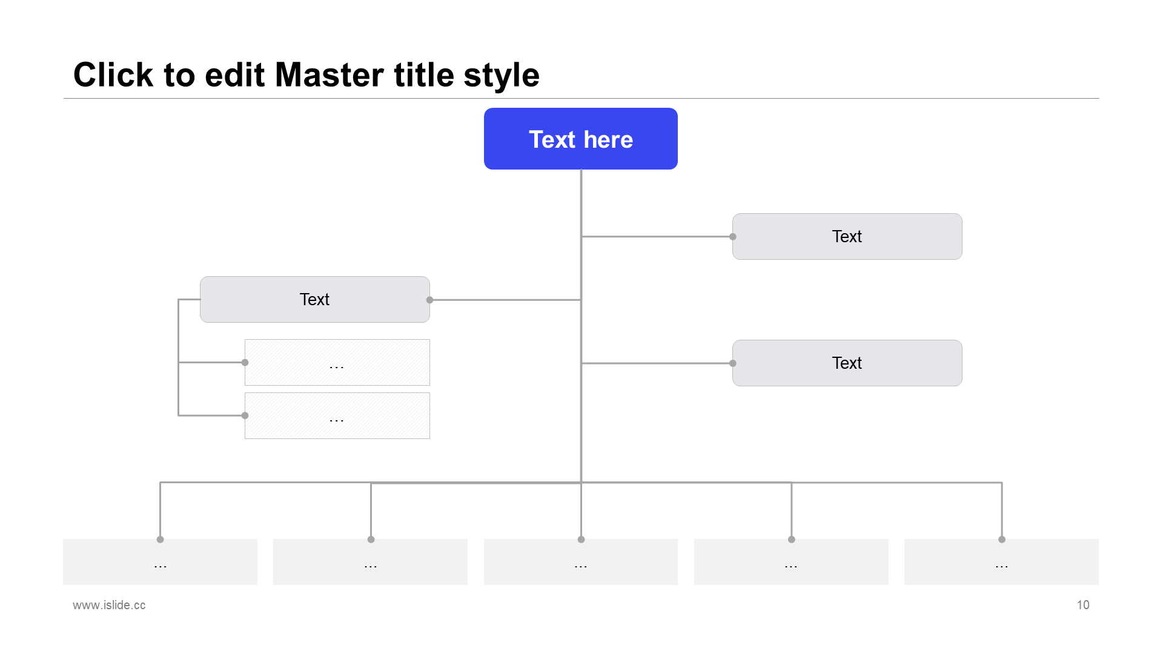This screenshot has width=1163, height=654.
Task: Click connector dot on lower-right Text box
Action: click(733, 363)
